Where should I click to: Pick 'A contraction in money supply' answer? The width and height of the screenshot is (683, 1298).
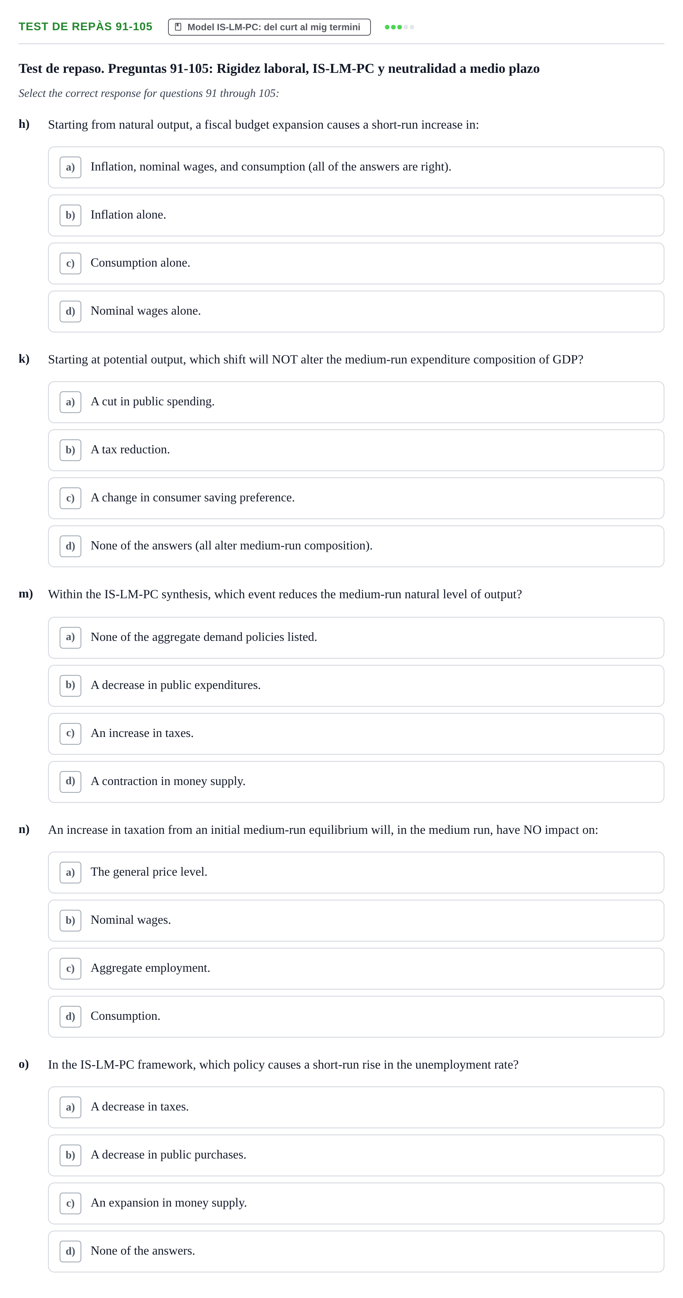pyautogui.click(x=355, y=782)
